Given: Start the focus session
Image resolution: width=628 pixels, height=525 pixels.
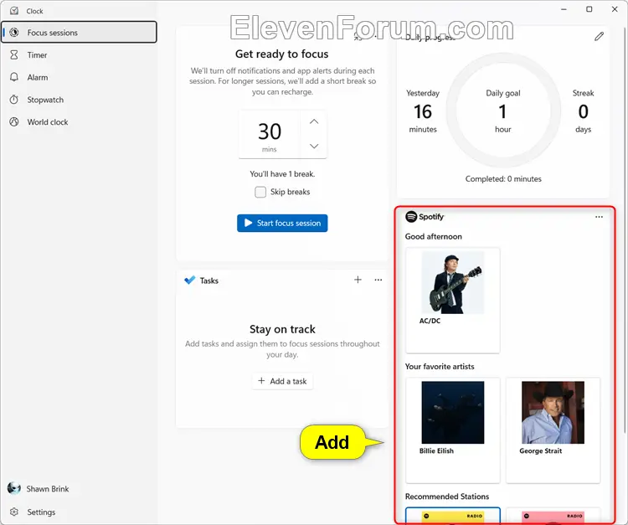Looking at the screenshot, I should (x=282, y=223).
